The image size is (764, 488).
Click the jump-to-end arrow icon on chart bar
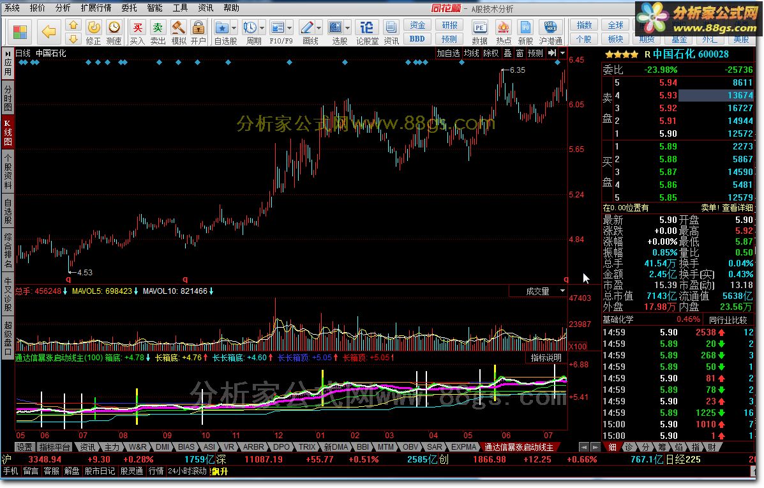[x=552, y=53]
